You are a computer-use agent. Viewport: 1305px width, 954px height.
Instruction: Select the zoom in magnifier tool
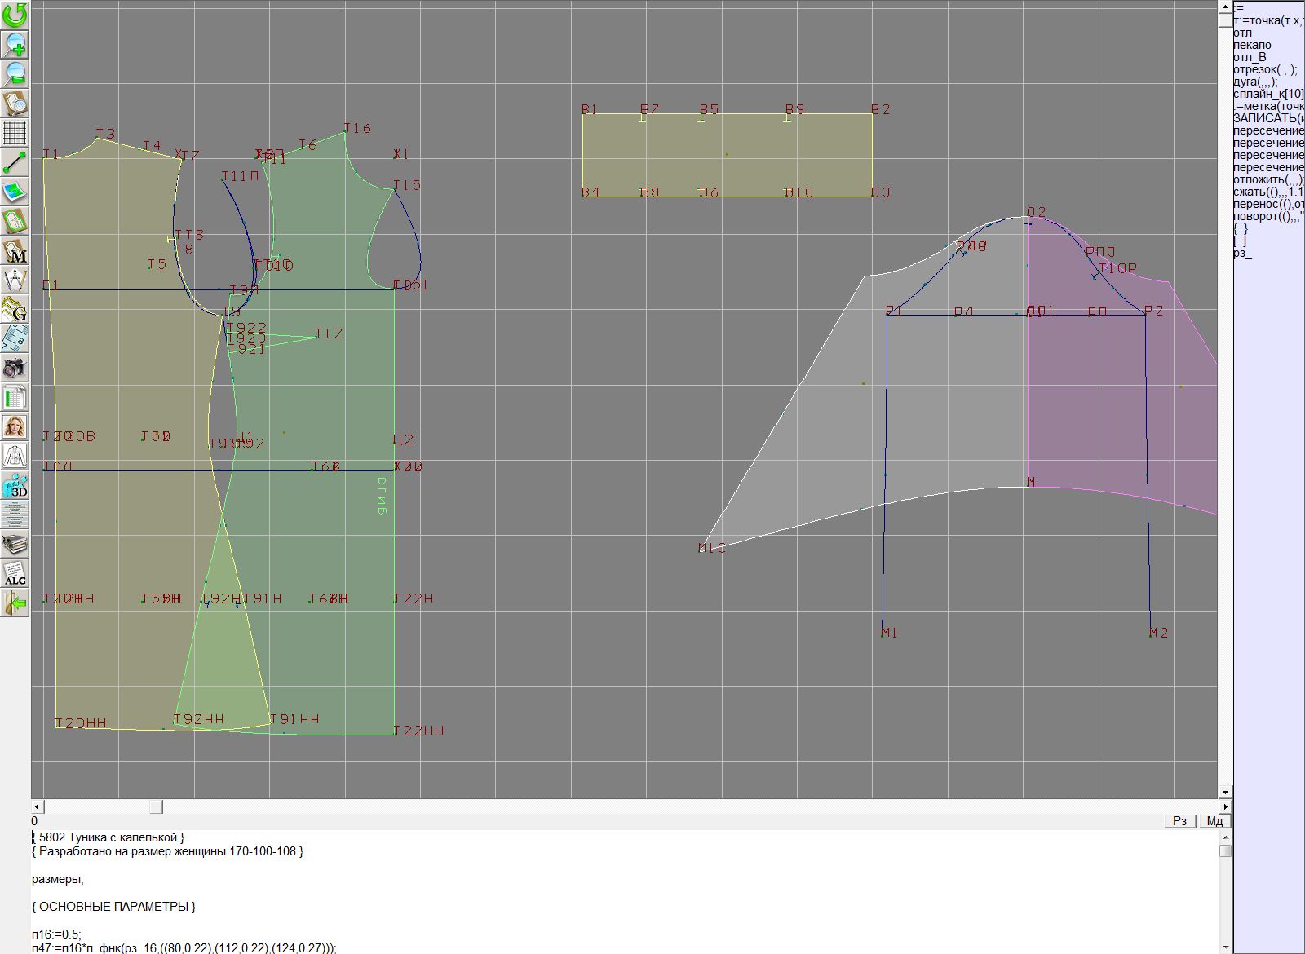(x=15, y=44)
